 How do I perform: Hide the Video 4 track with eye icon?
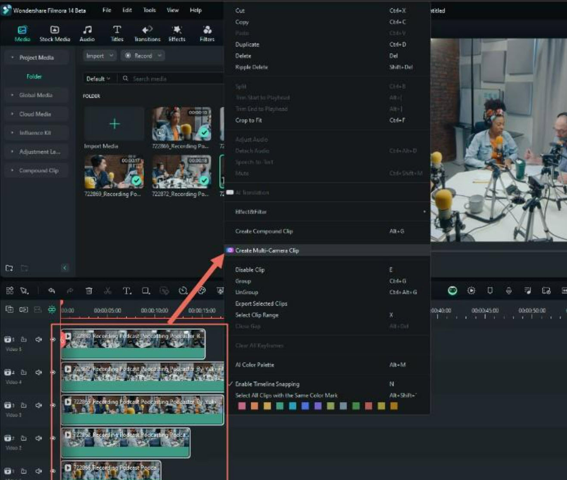click(x=53, y=372)
